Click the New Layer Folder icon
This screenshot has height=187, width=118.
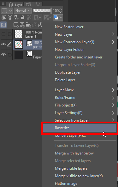(28, 25)
